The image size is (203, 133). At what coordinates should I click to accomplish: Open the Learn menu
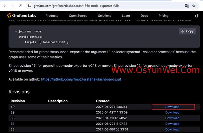tap(126, 16)
